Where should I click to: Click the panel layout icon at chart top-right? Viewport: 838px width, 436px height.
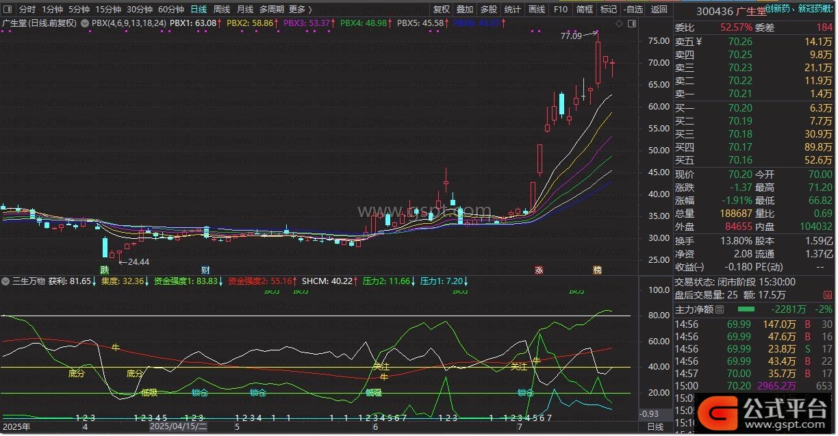pyautogui.click(x=632, y=24)
